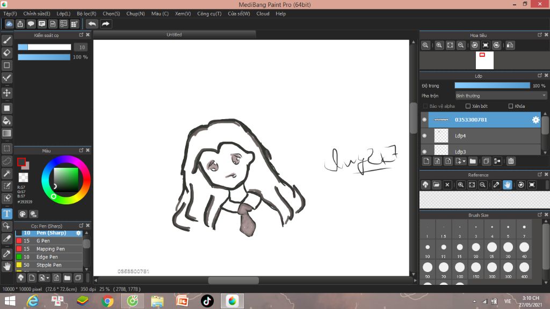Duplicate the layer in the Lớp panel

click(486, 161)
